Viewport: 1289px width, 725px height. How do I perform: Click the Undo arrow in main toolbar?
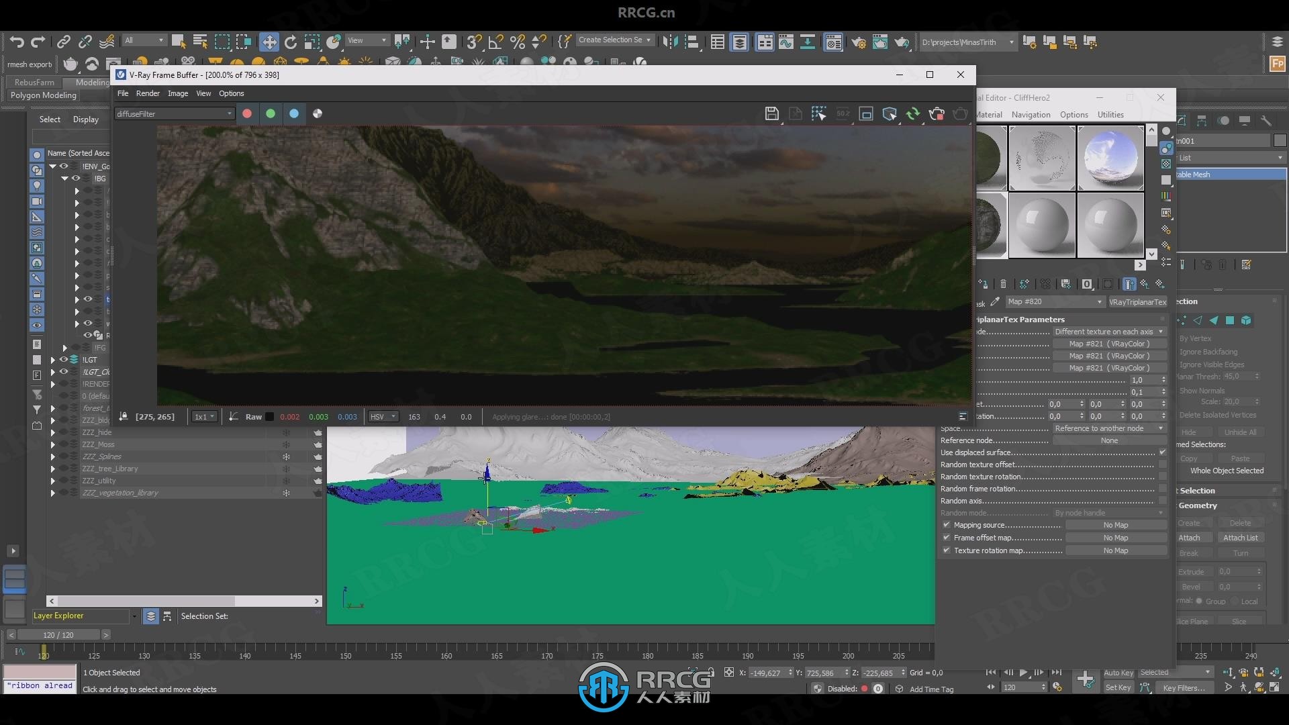click(x=17, y=42)
